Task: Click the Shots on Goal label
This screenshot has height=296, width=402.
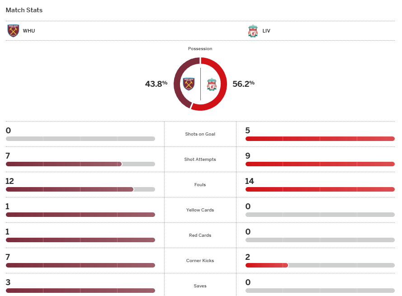Action: [200, 134]
